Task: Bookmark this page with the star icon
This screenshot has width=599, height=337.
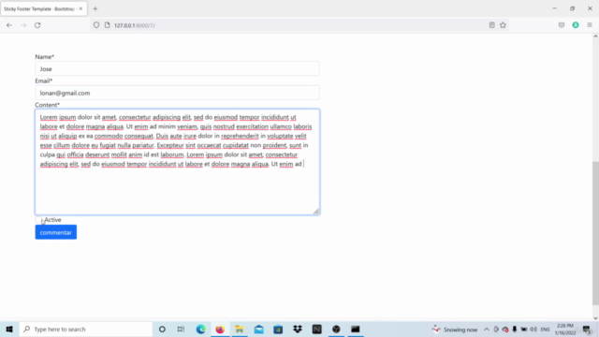Action: (x=503, y=25)
